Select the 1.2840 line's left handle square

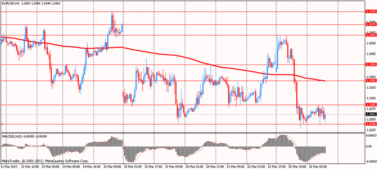2,124
